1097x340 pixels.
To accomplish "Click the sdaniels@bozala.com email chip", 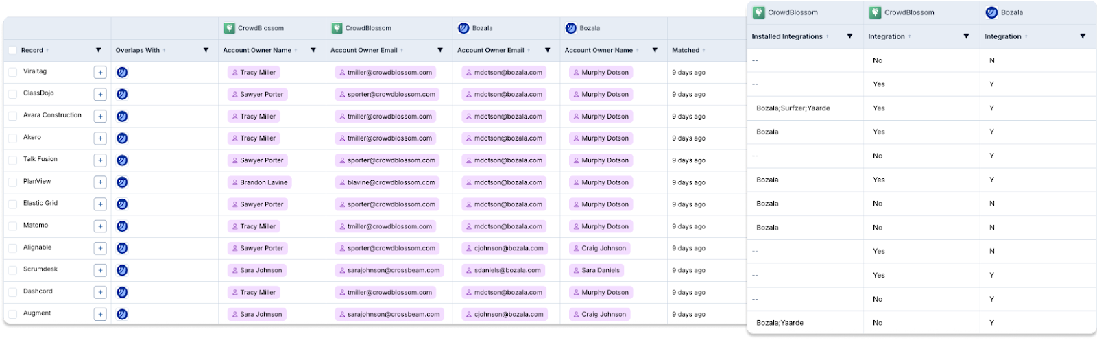I will pos(503,270).
